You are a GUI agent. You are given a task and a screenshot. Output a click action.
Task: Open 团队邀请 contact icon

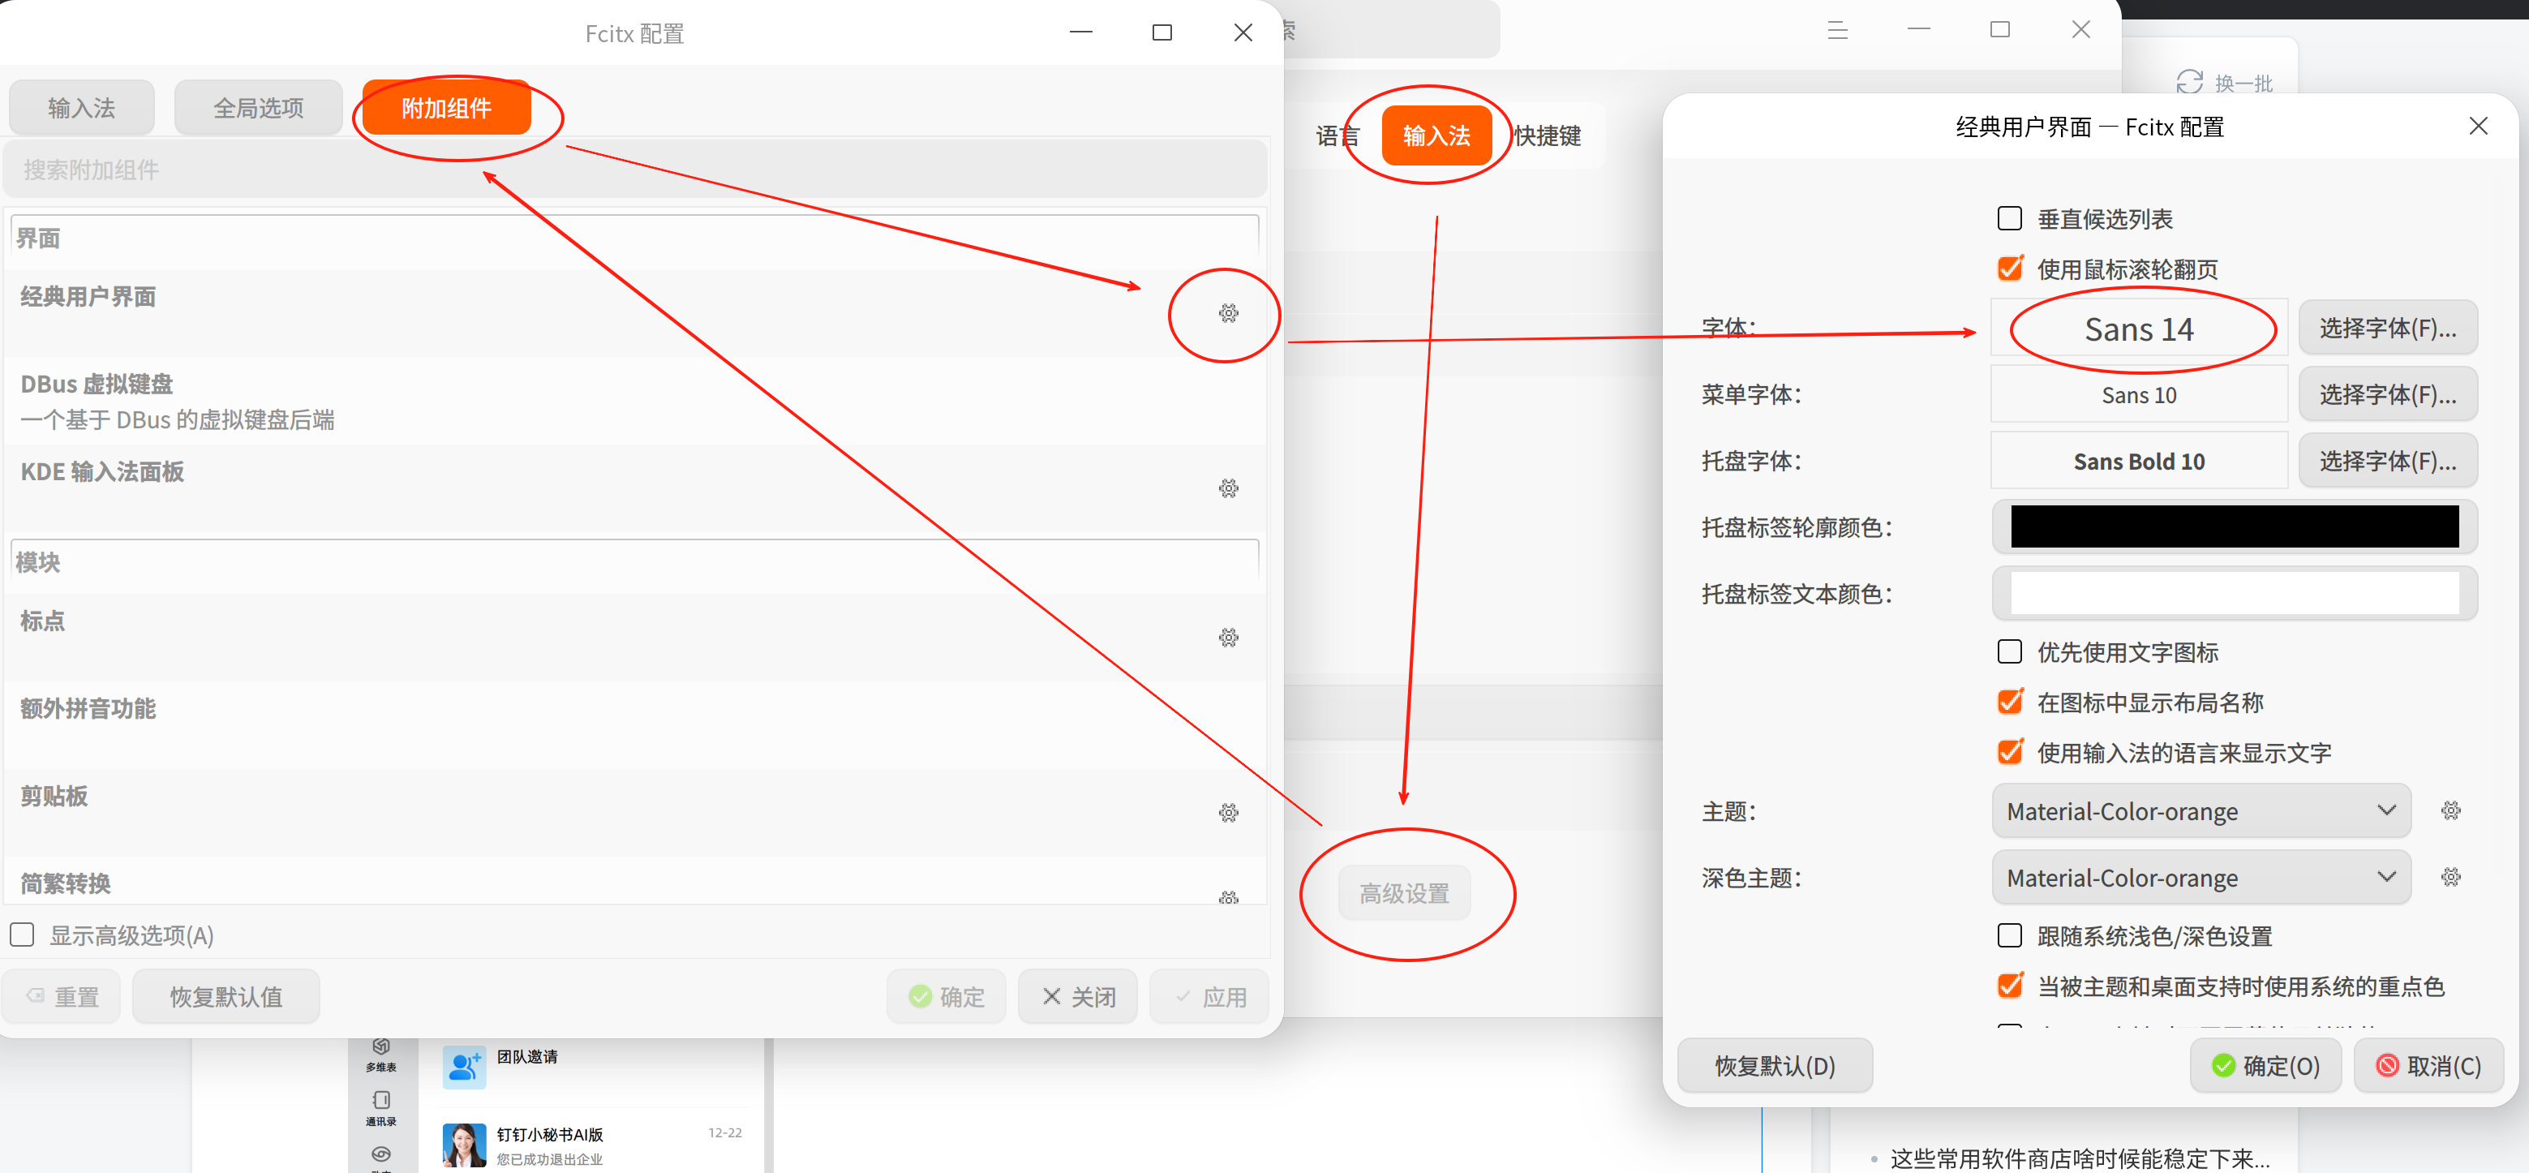coord(463,1066)
